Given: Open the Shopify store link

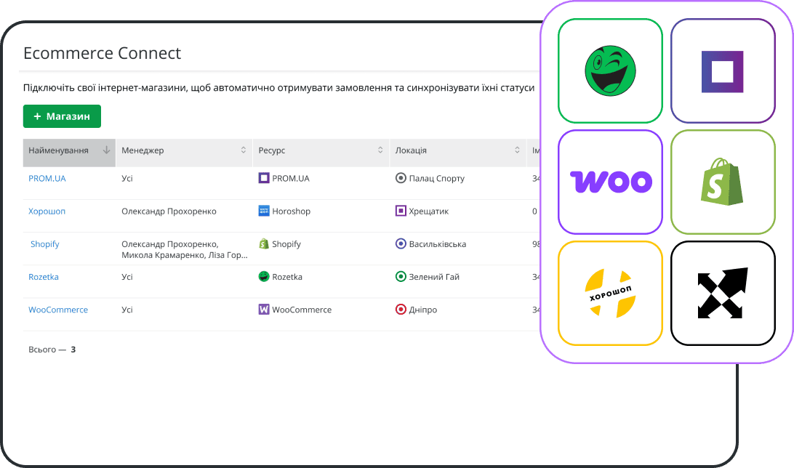Looking at the screenshot, I should point(45,244).
